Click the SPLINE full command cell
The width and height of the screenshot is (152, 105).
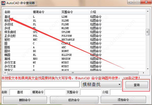(x=66, y=32)
